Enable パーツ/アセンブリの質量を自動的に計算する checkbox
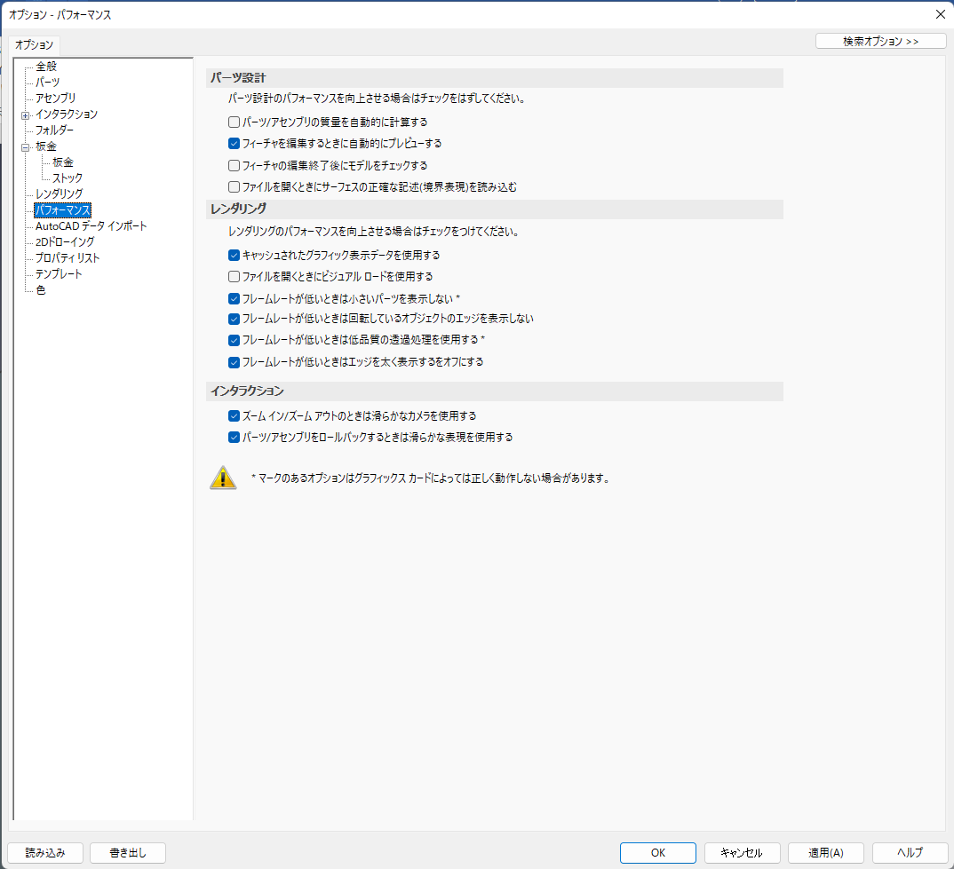Viewport: 954px width, 869px height. pyautogui.click(x=235, y=122)
